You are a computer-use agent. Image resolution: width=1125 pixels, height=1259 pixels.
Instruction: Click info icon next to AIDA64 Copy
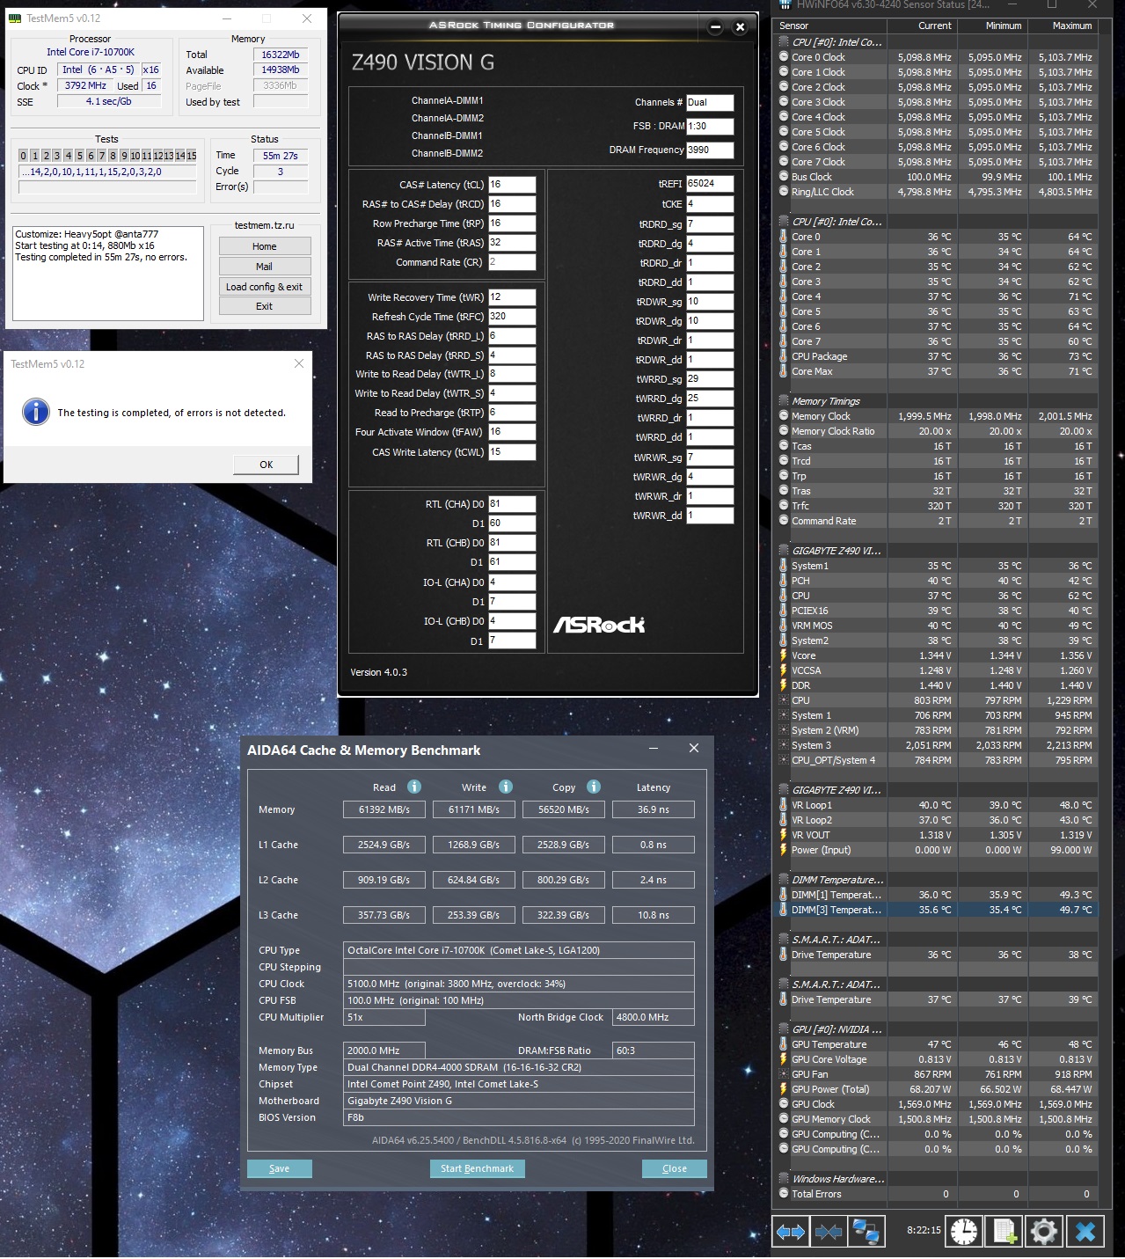[594, 787]
